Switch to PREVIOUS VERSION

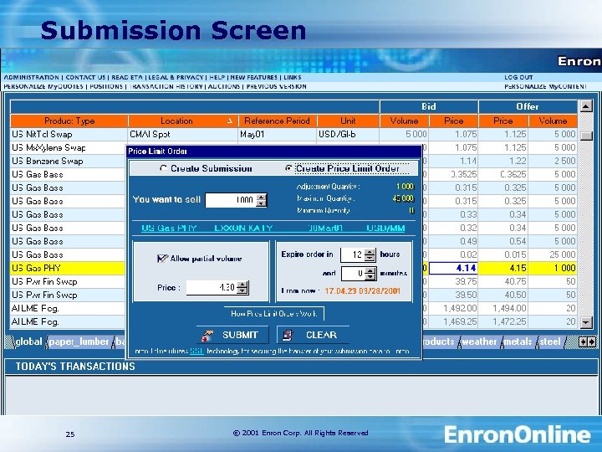[277, 86]
